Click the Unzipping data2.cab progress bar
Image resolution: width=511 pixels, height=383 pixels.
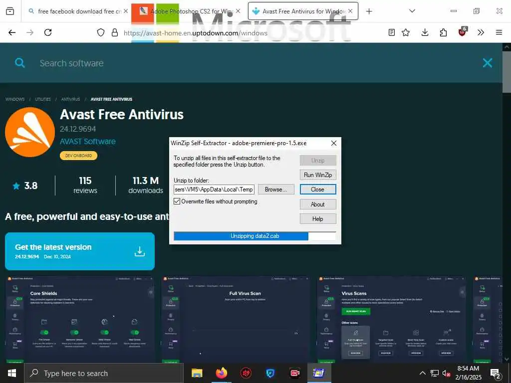pos(255,236)
